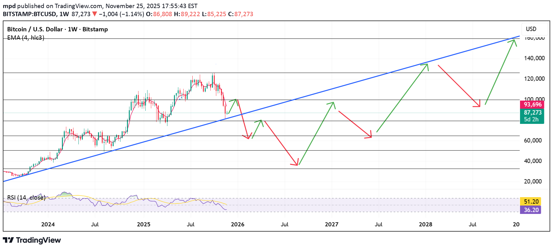Click the Bitcoin / U.S. Dollar chart title
This screenshot has height=249, width=553.
57,29
